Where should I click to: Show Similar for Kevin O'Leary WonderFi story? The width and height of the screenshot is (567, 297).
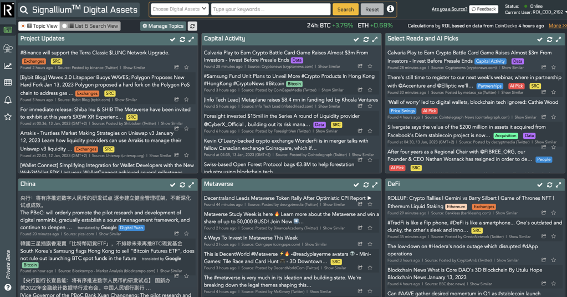coord(362,155)
